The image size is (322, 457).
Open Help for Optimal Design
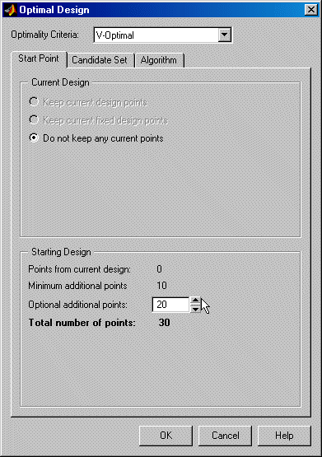pyautogui.click(x=284, y=436)
